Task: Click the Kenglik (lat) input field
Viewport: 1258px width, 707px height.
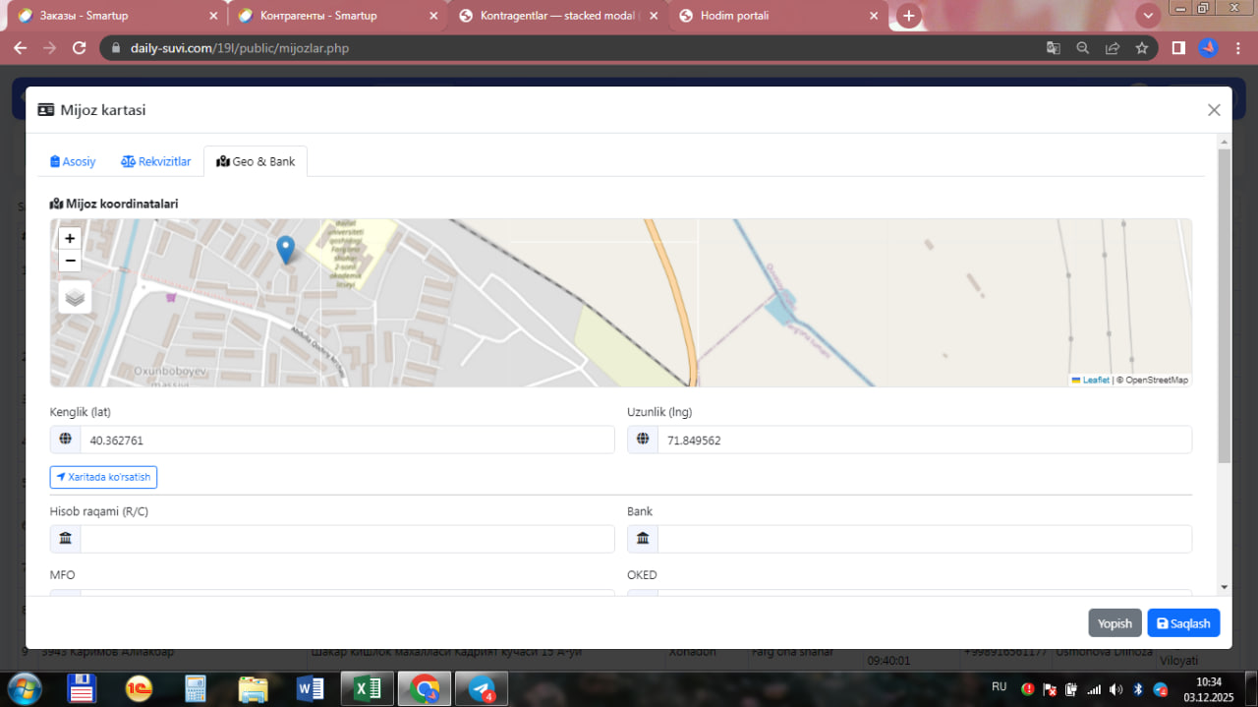Action: pyautogui.click(x=346, y=441)
